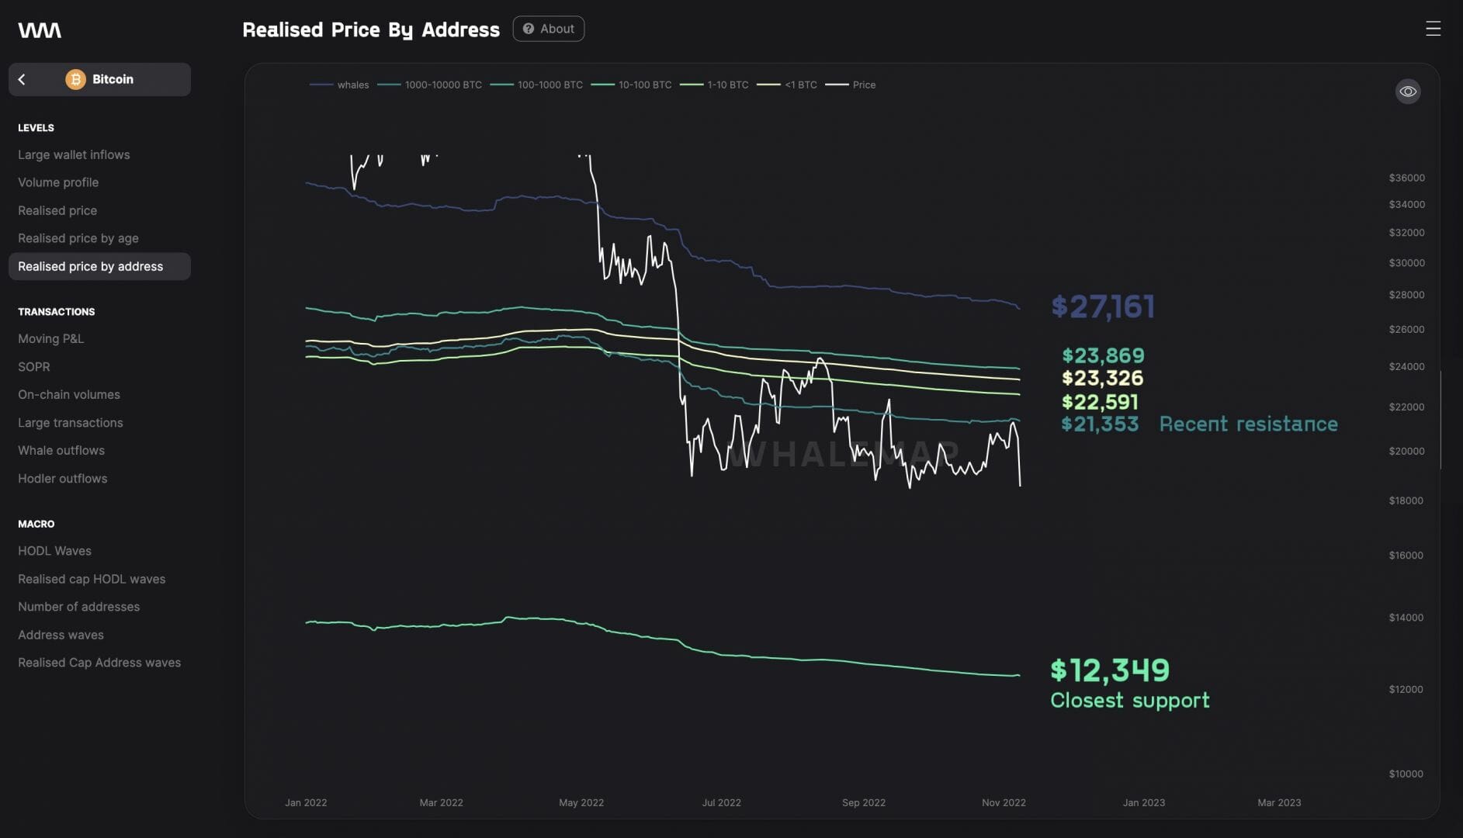Open Realised Cap Address waves
Screen dimensions: 1463x838
coord(99,663)
